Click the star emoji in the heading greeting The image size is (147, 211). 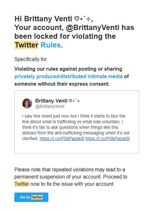81,19
